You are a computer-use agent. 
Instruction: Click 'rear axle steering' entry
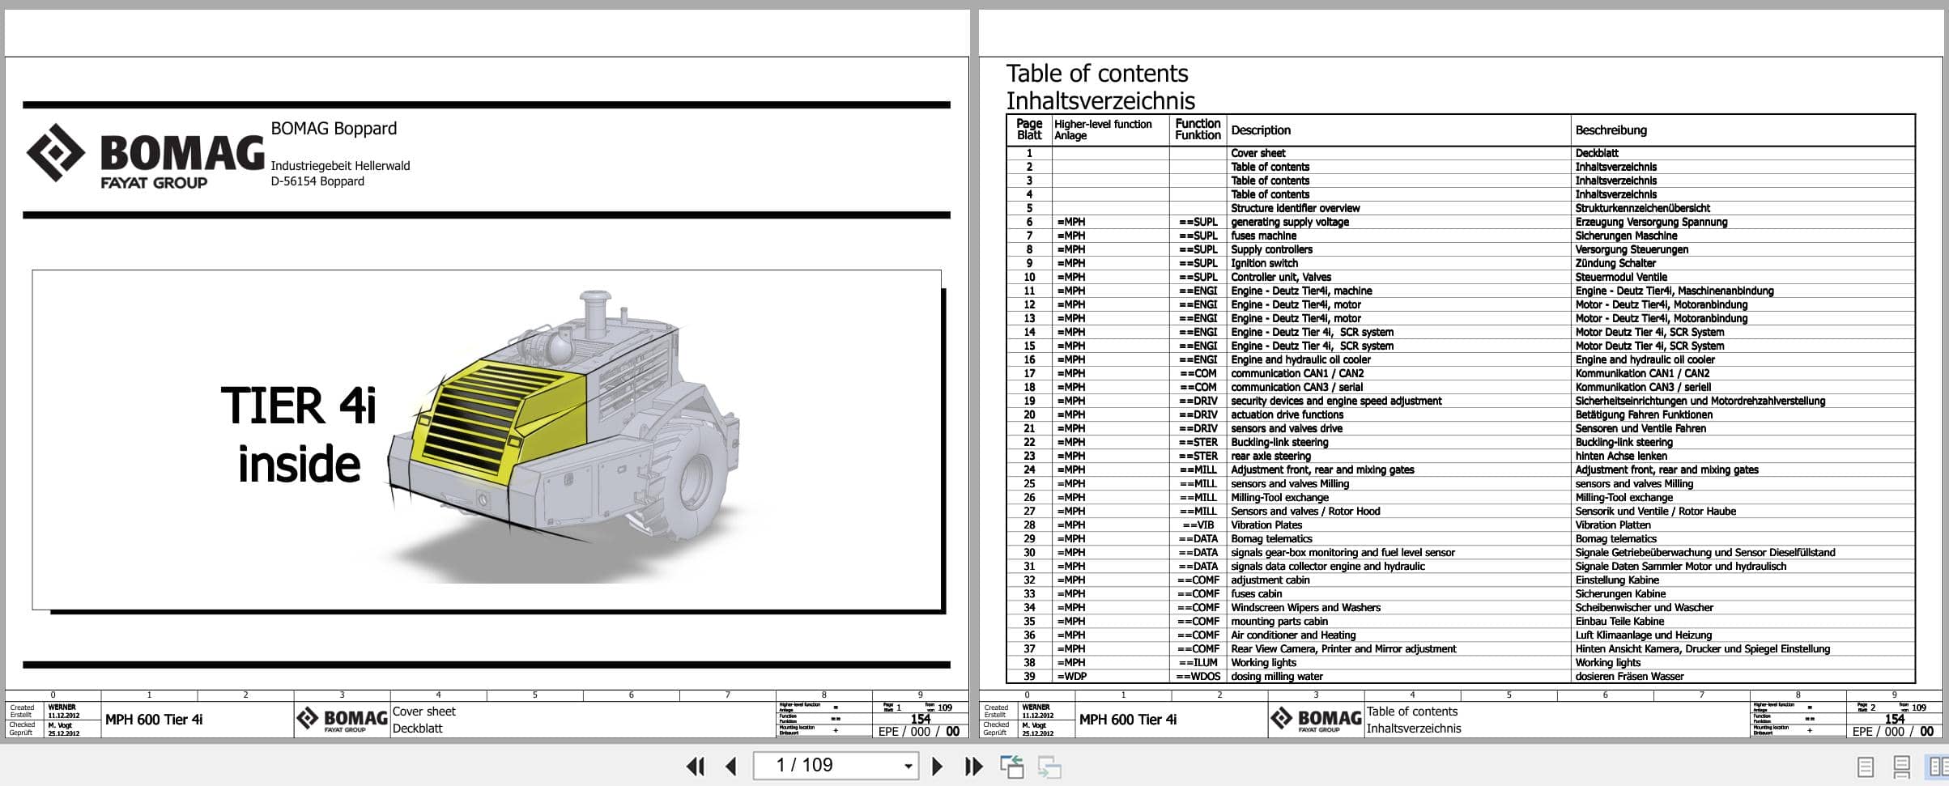point(1270,456)
